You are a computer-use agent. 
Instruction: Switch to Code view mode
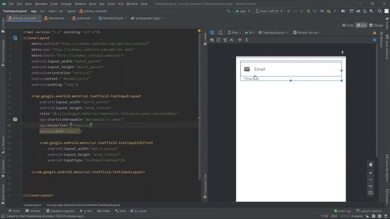pos(348,26)
